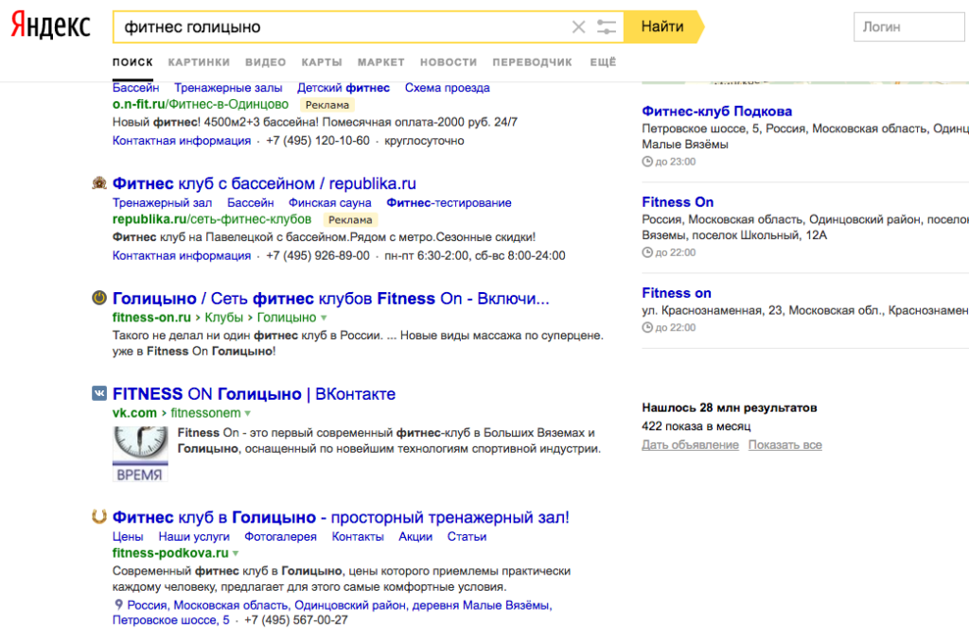Switch to the НОВОСТИ tab
This screenshot has height=638, width=969.
(448, 61)
